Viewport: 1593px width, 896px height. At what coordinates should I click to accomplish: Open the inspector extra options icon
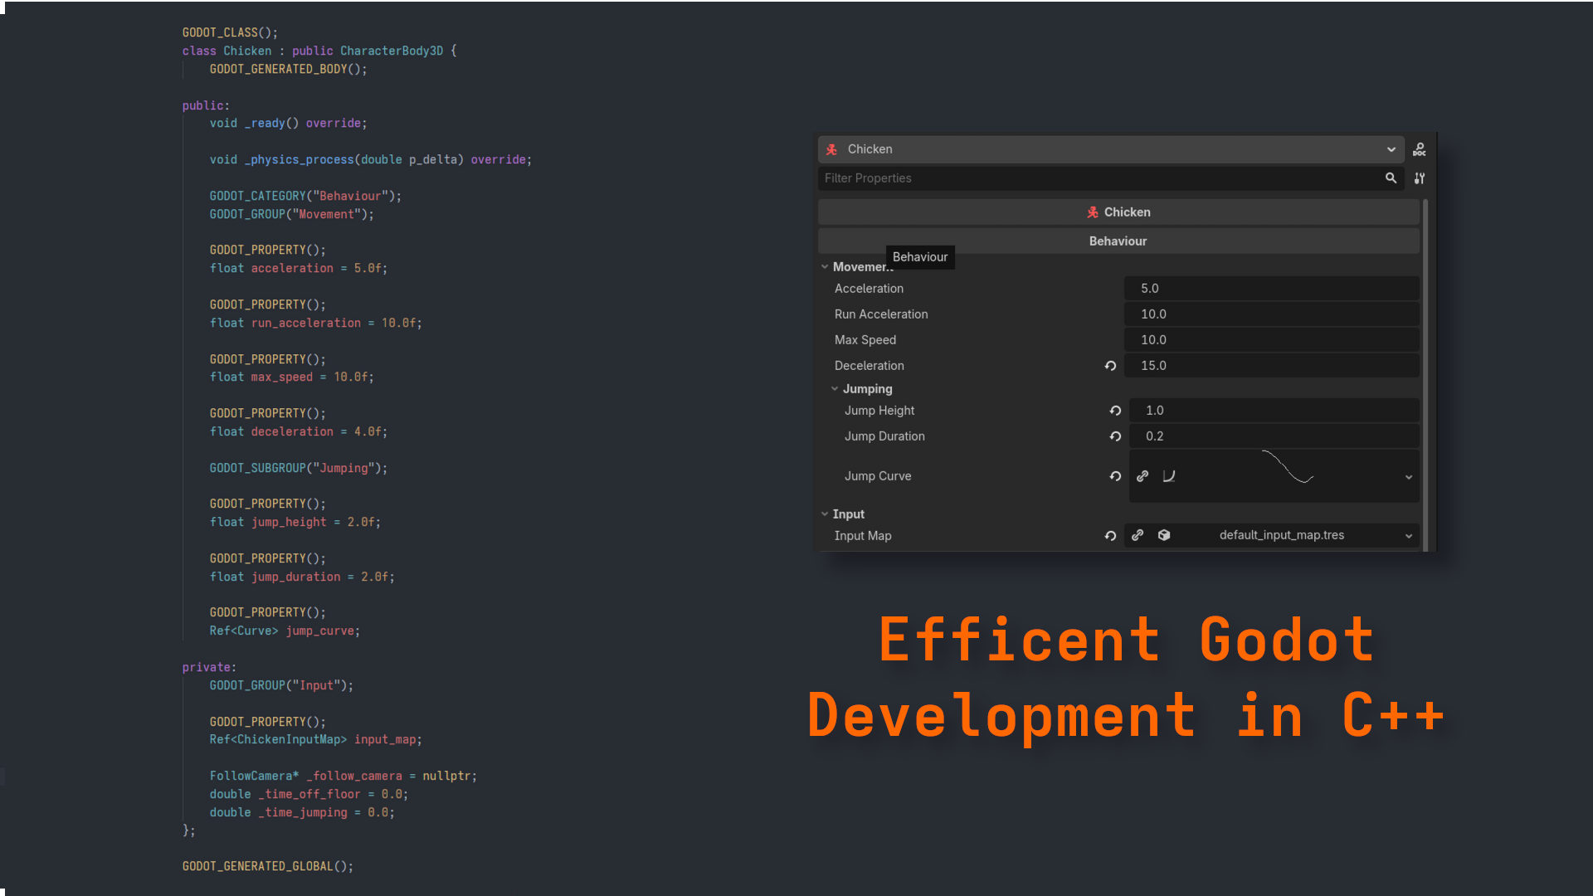[x=1420, y=178]
